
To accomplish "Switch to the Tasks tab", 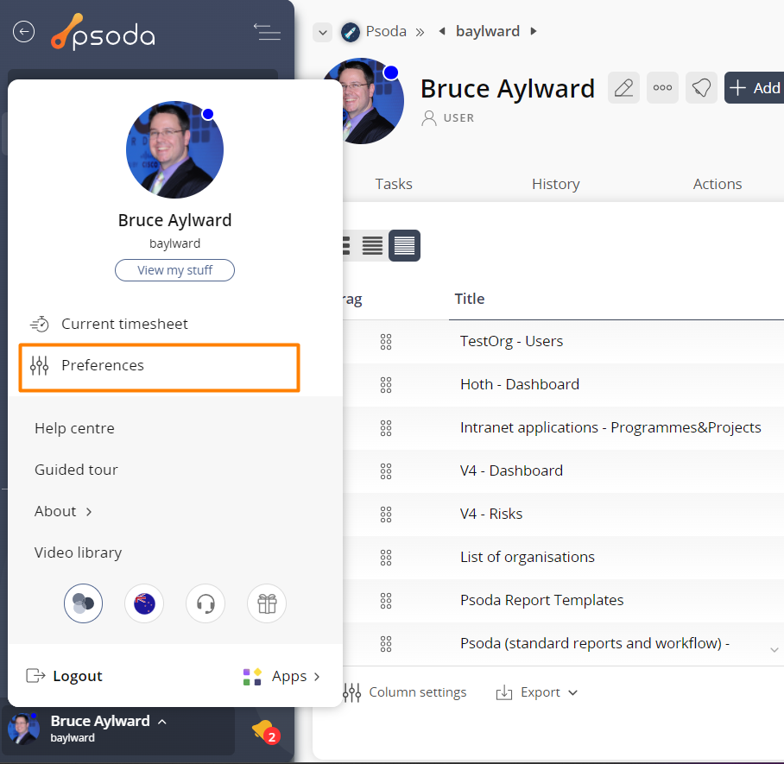I will (x=394, y=184).
